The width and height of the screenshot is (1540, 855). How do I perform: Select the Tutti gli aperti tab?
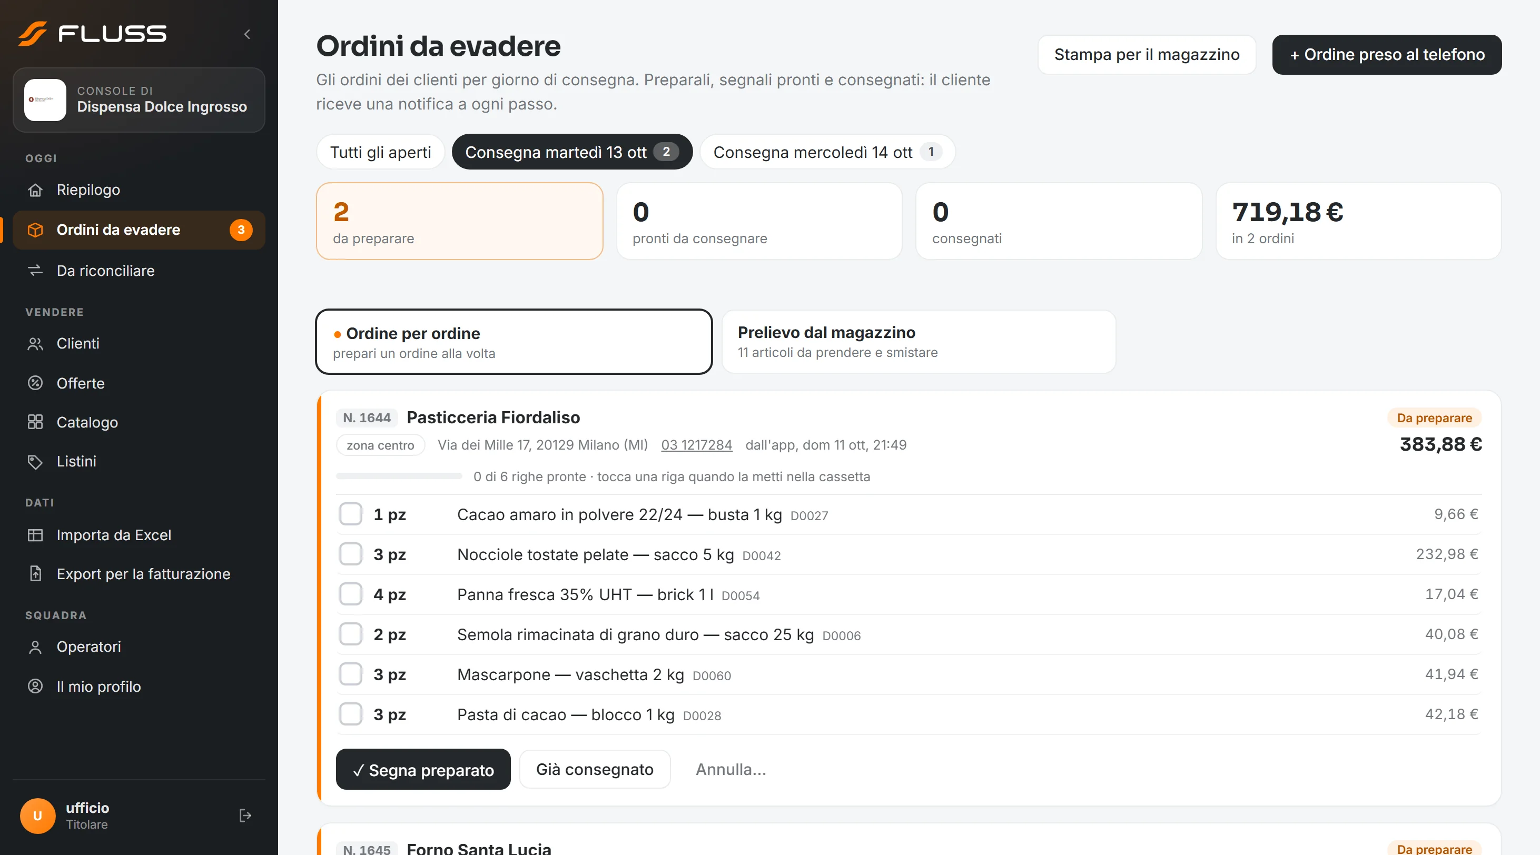point(380,152)
